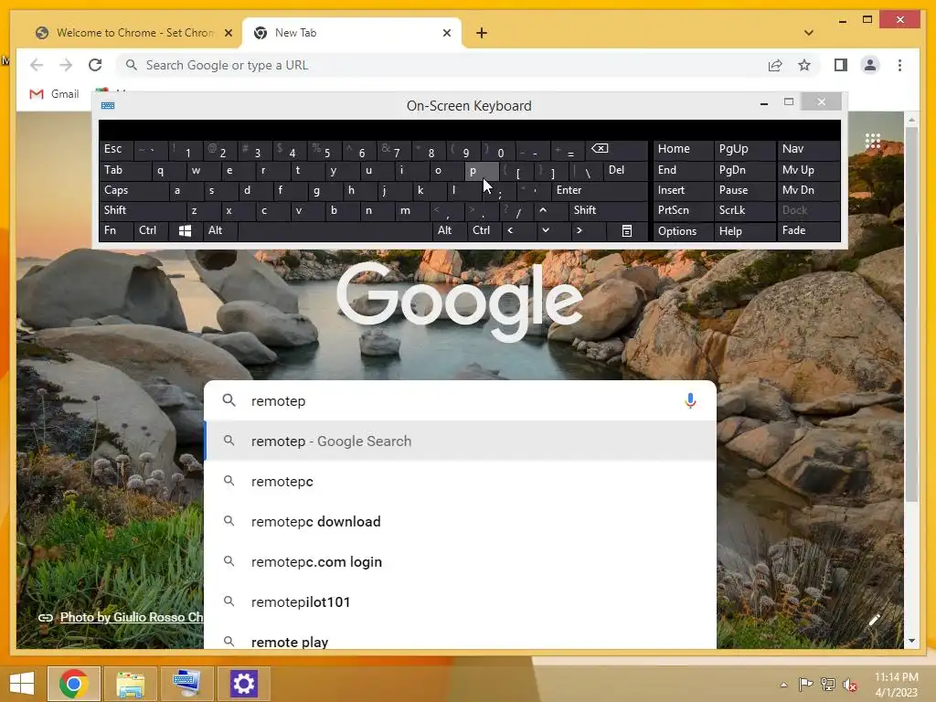
Task: Click the context menu key on keyboard
Action: tap(627, 231)
